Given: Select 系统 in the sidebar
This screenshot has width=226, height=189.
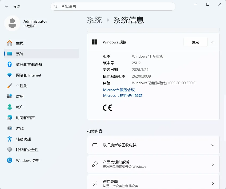Looking at the screenshot, I should [41, 54].
